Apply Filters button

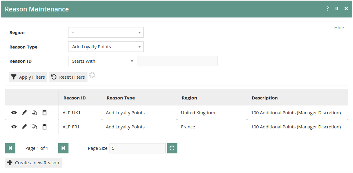tap(28, 77)
